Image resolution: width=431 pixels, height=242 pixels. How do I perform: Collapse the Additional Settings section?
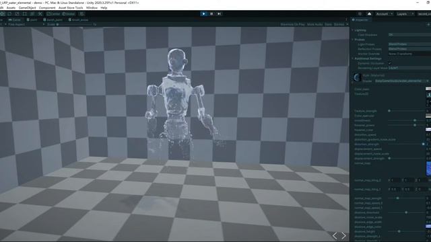click(x=353, y=58)
